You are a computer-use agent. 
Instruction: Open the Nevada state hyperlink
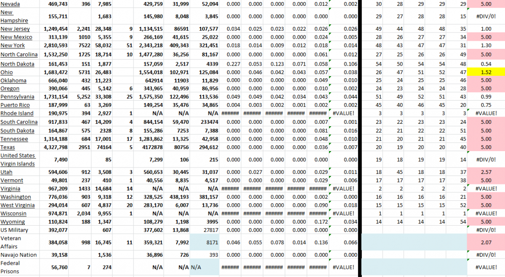[x=9, y=4]
